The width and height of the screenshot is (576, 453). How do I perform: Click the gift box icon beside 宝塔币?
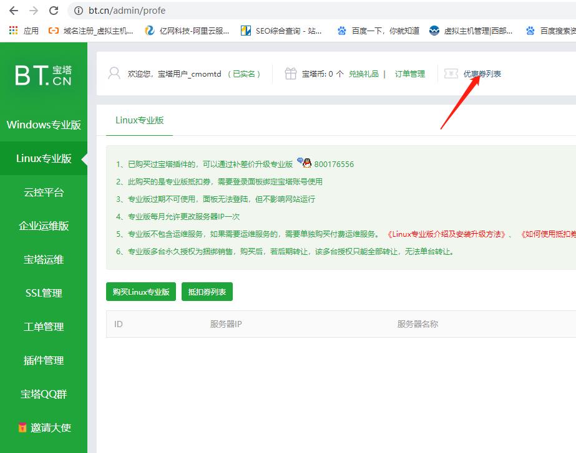pyautogui.click(x=291, y=74)
